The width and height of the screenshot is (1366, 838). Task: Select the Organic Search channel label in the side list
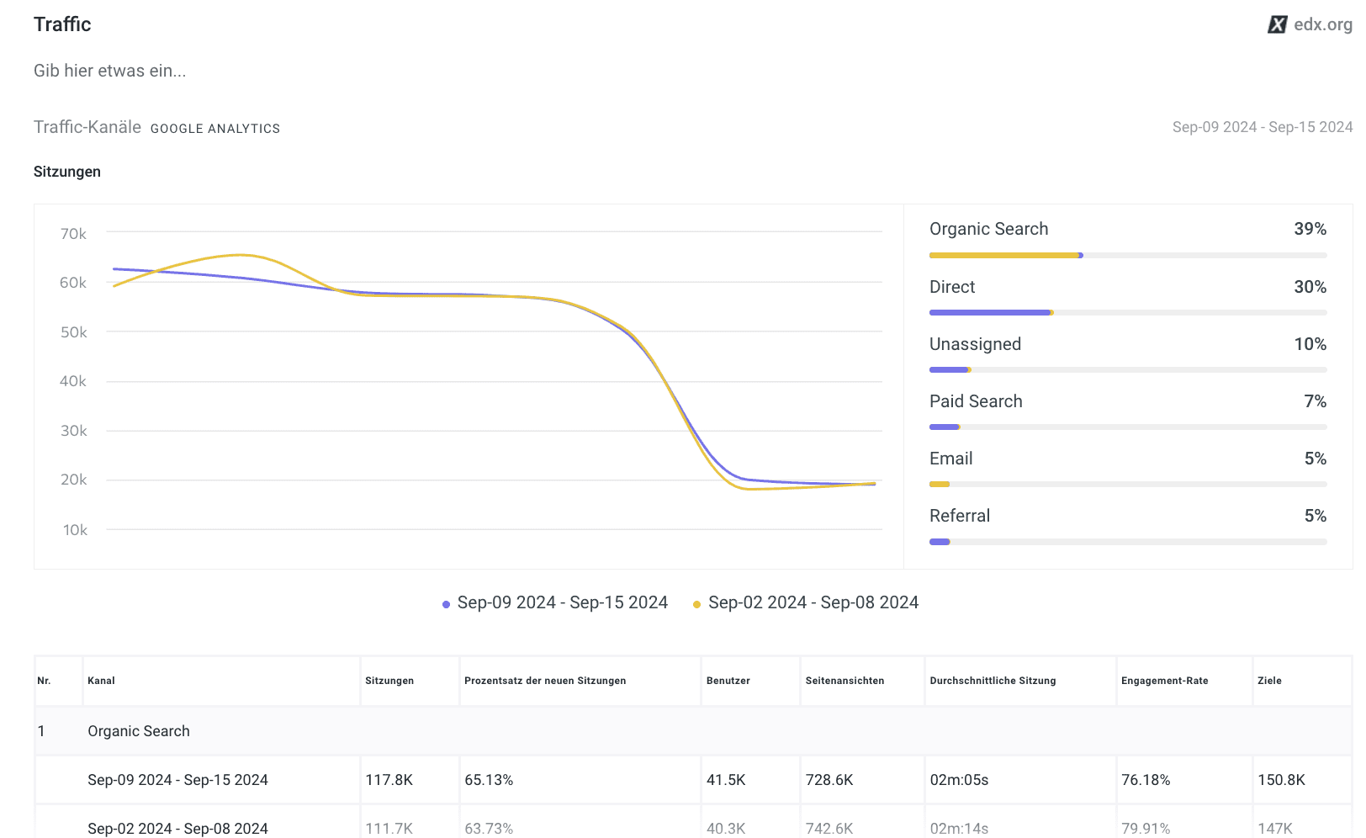[x=989, y=229]
